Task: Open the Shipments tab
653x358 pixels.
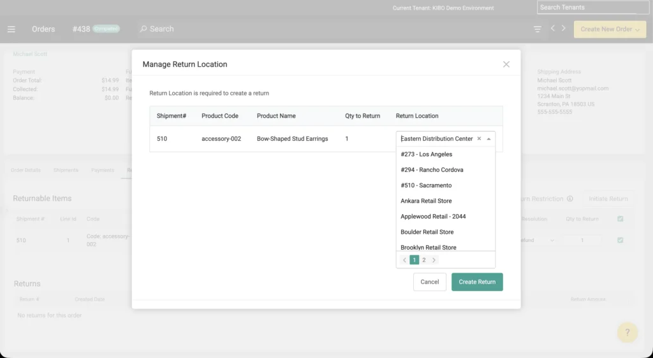Action: pyautogui.click(x=66, y=170)
